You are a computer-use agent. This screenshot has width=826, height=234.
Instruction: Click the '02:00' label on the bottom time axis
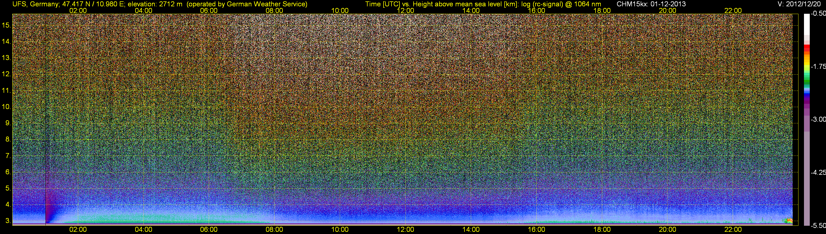78,230
